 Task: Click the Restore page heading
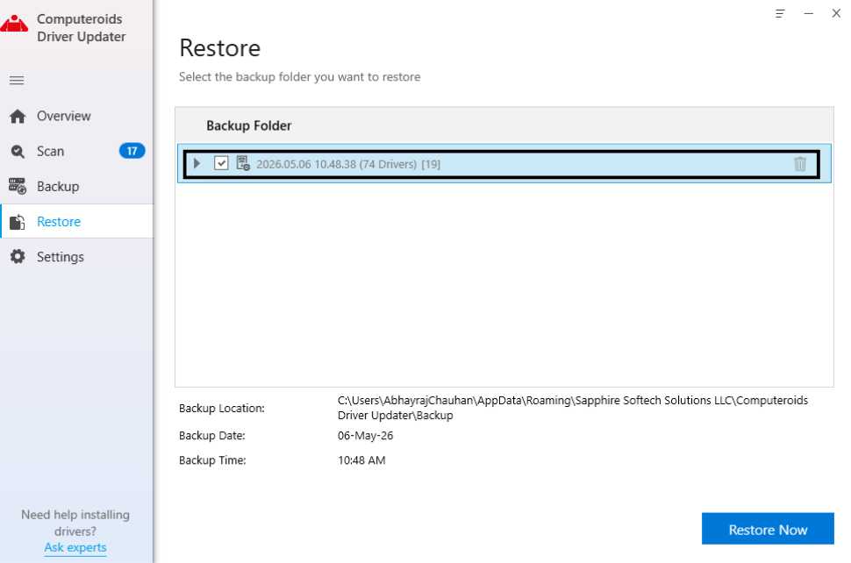tap(220, 47)
